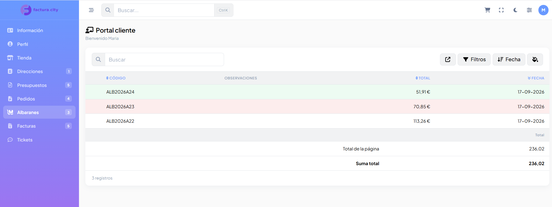Click the 113,26 € total cell

pyautogui.click(x=422, y=121)
